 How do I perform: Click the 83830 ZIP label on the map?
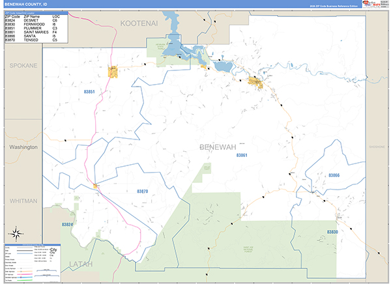(x=332, y=232)
